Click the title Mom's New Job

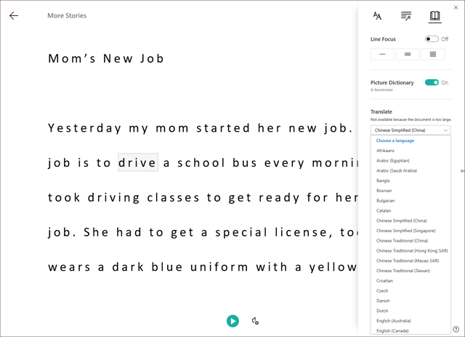coord(106,58)
